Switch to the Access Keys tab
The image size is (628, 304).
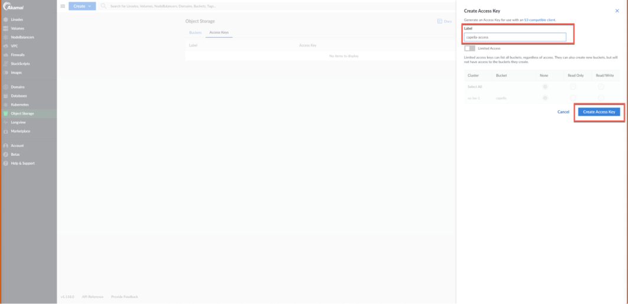pyautogui.click(x=219, y=32)
